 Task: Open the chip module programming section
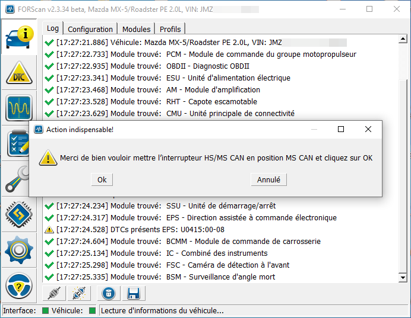[x=19, y=214]
